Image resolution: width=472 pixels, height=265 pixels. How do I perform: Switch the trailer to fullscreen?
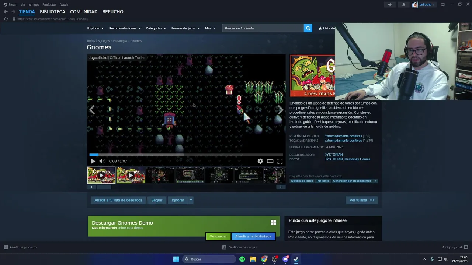[280, 161]
